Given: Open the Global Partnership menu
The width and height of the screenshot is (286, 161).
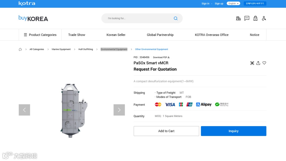Looking at the screenshot, I should 160,35.
